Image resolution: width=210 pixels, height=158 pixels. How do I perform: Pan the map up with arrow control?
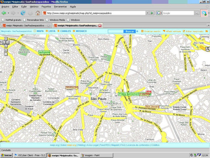coord(6,38)
